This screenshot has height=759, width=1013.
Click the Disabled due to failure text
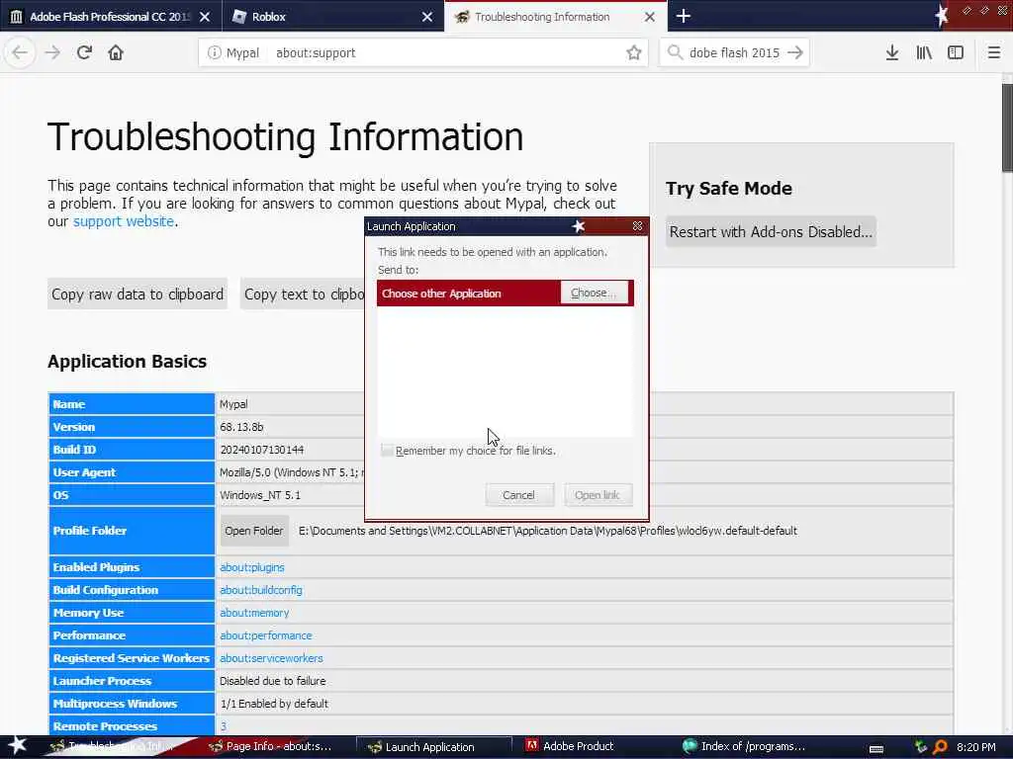pyautogui.click(x=273, y=681)
